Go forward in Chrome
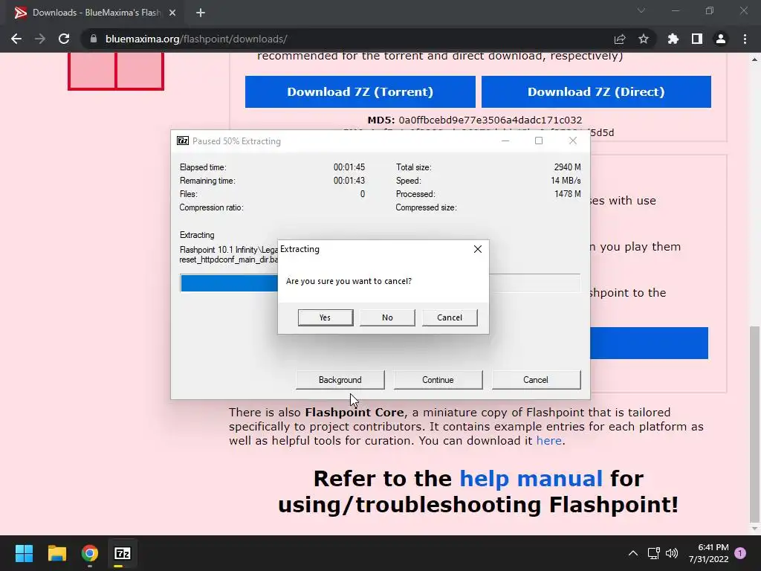761x571 pixels. (x=40, y=39)
